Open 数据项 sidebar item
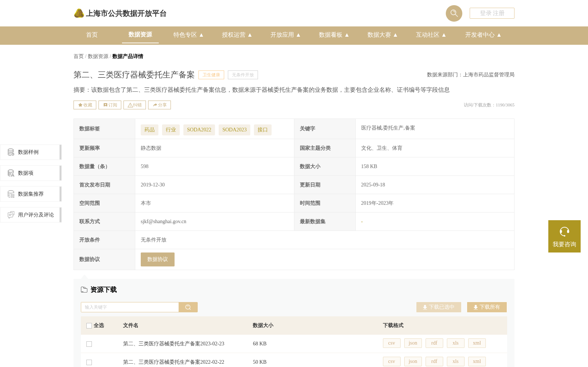 (x=31, y=173)
